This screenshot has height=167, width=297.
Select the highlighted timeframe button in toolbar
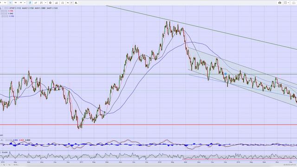(x=10, y=3)
